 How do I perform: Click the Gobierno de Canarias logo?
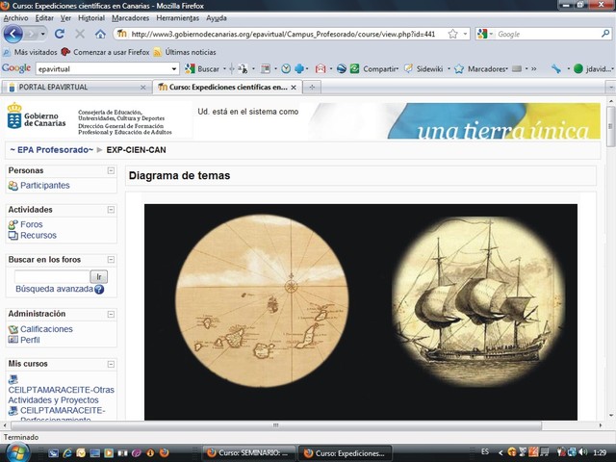(37, 115)
